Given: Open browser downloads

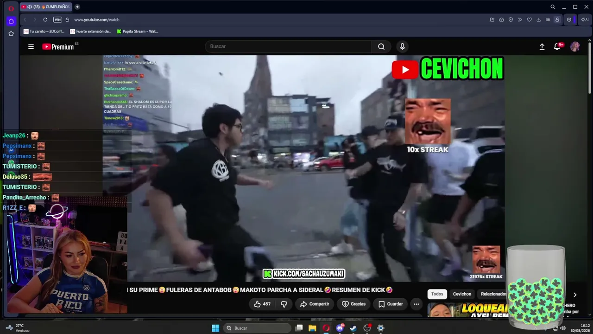Looking at the screenshot, I should click(538, 19).
